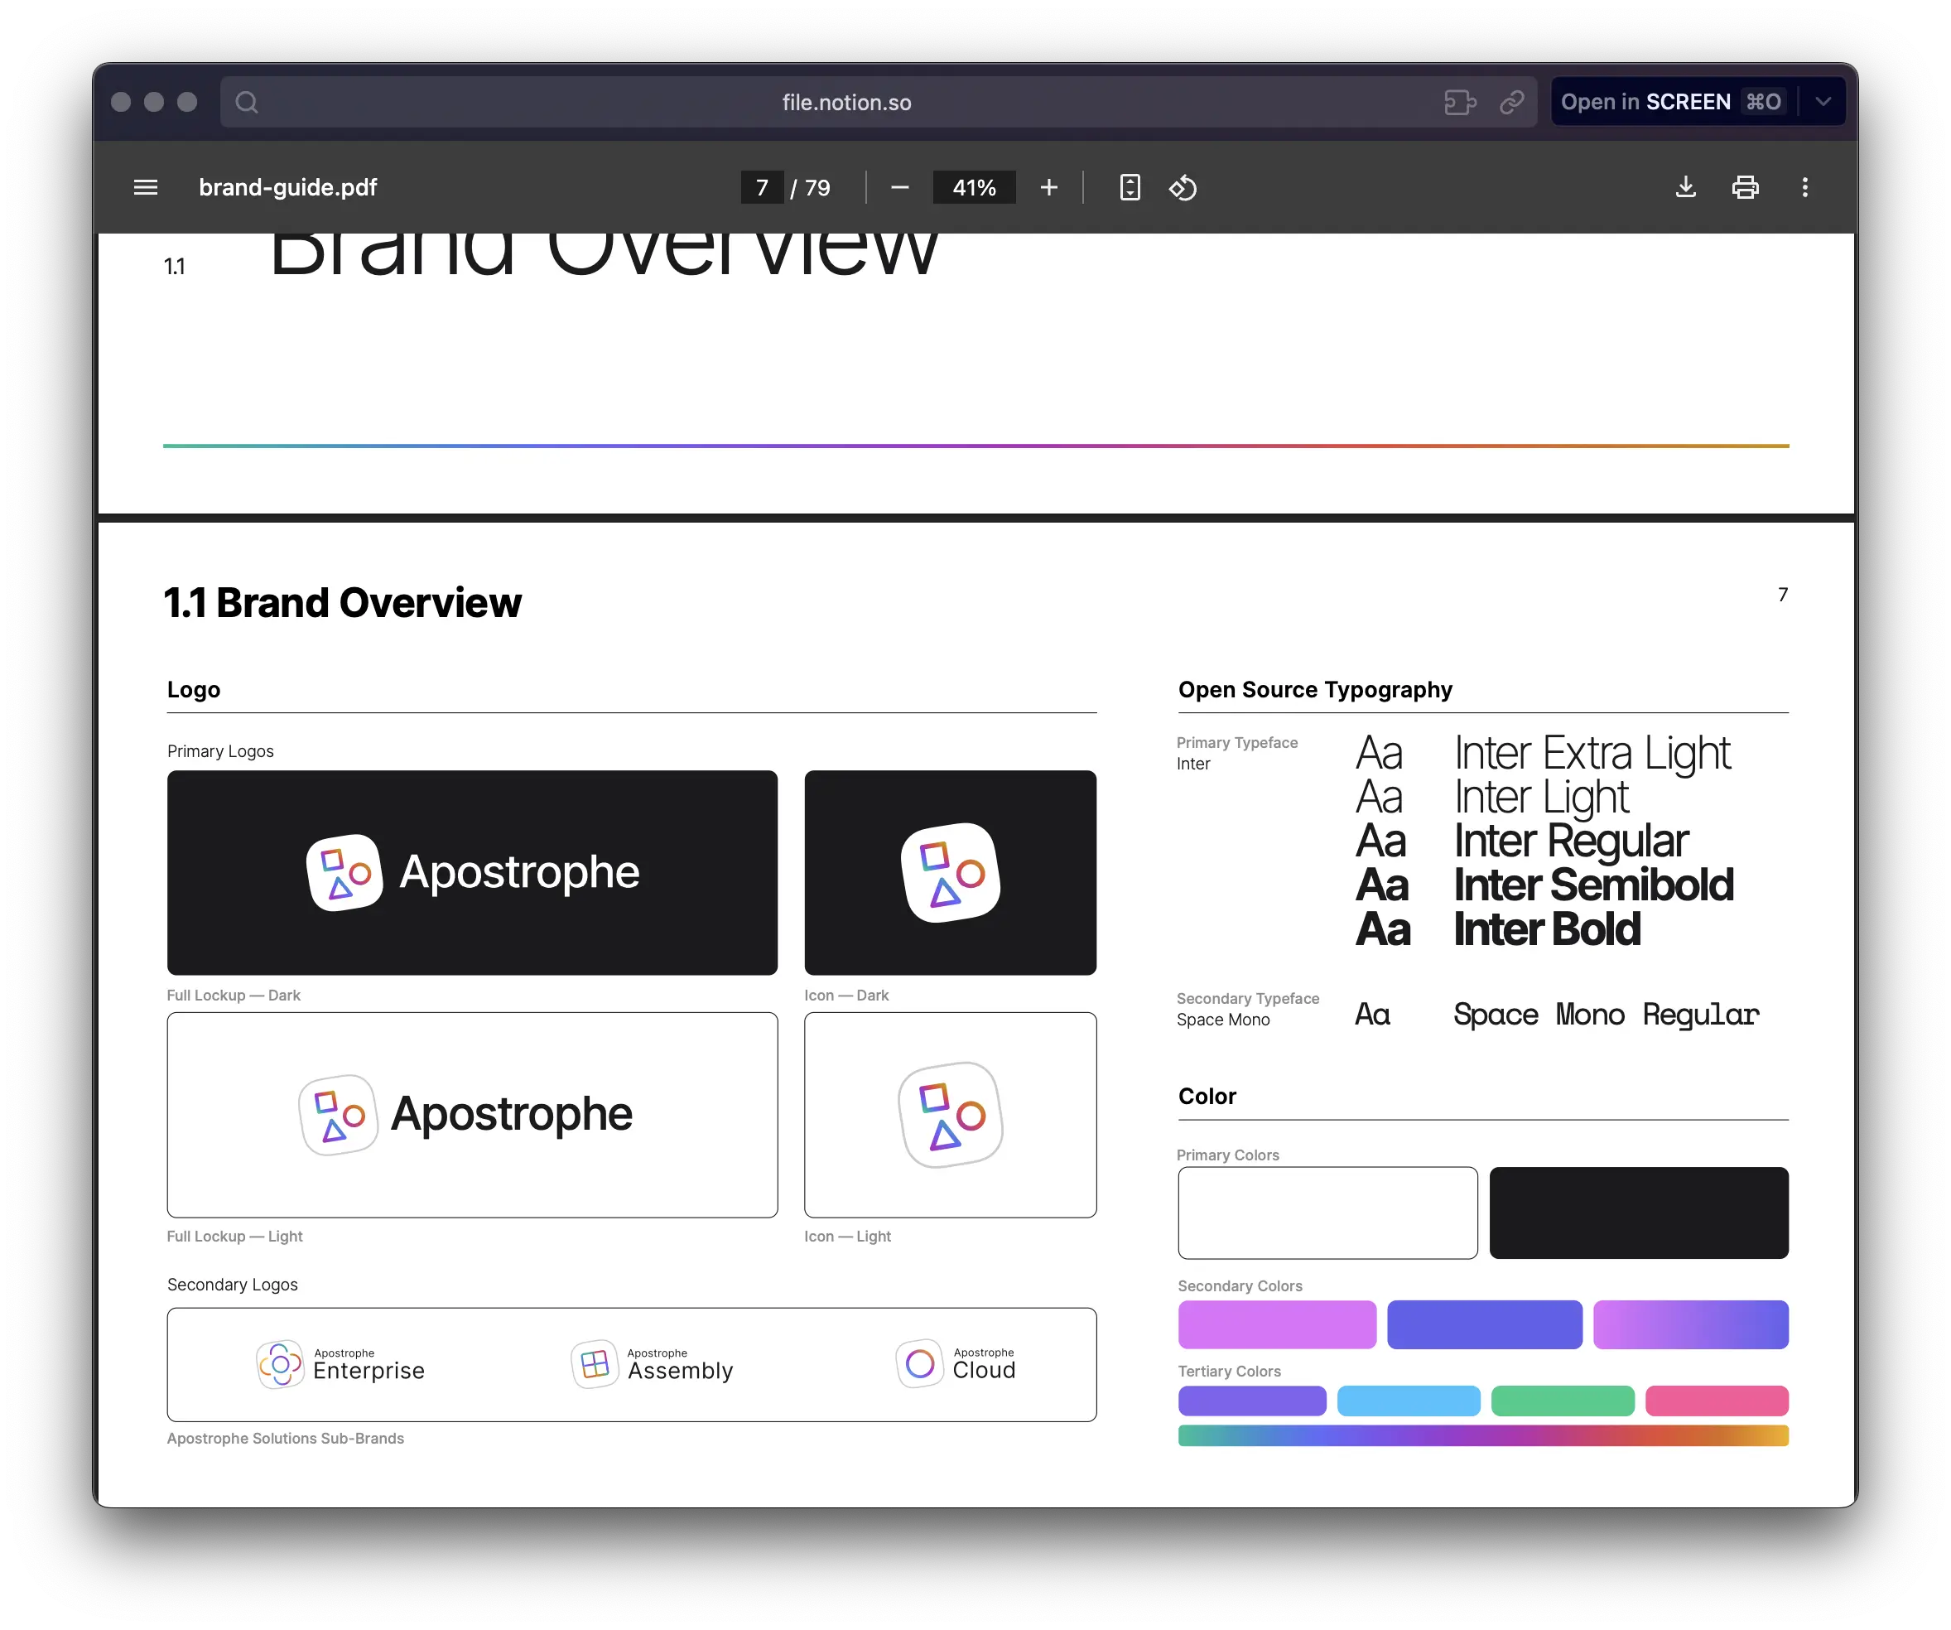This screenshot has height=1630, width=1951.
Task: Click the search magnifier in the address bar
Action: tap(246, 102)
